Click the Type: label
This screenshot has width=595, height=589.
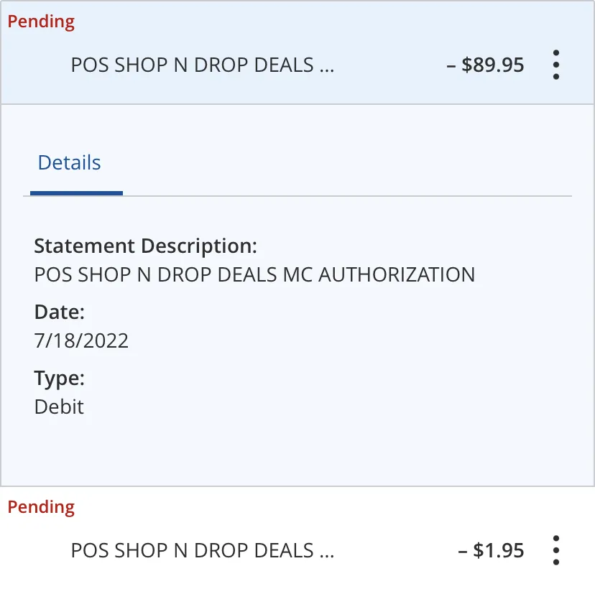pyautogui.click(x=59, y=379)
